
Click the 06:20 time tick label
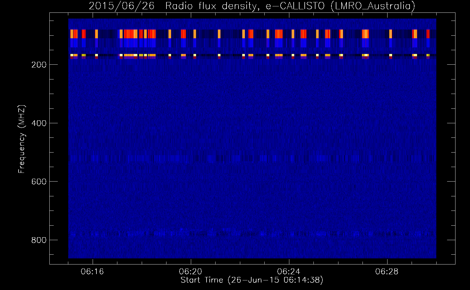[x=191, y=272]
